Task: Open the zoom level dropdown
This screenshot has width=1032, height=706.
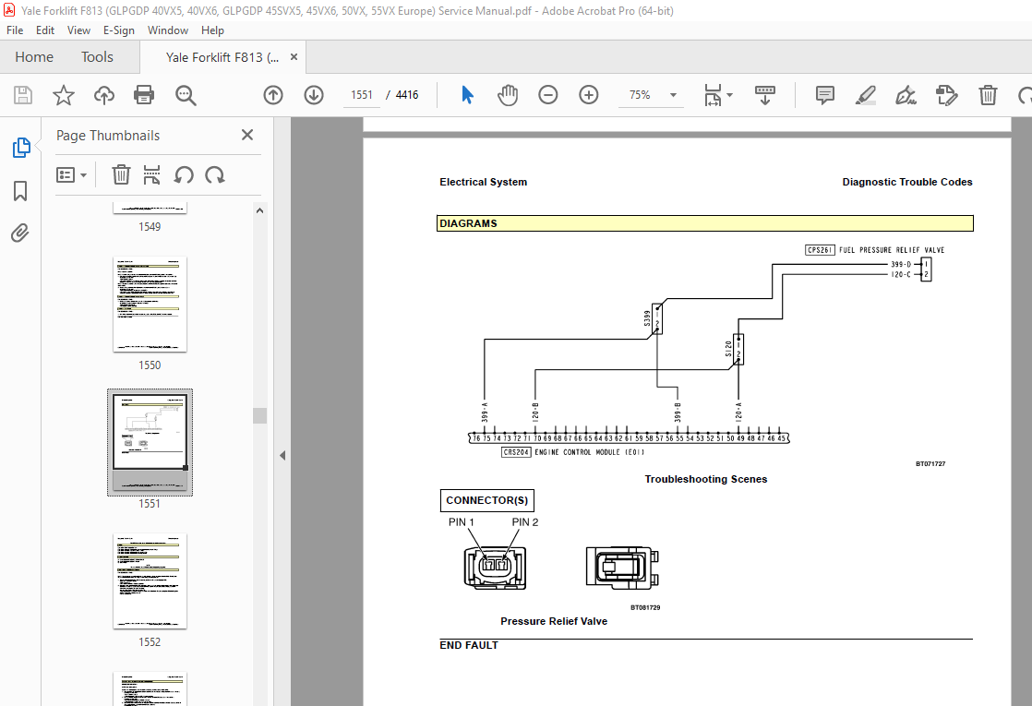Action: click(x=673, y=95)
